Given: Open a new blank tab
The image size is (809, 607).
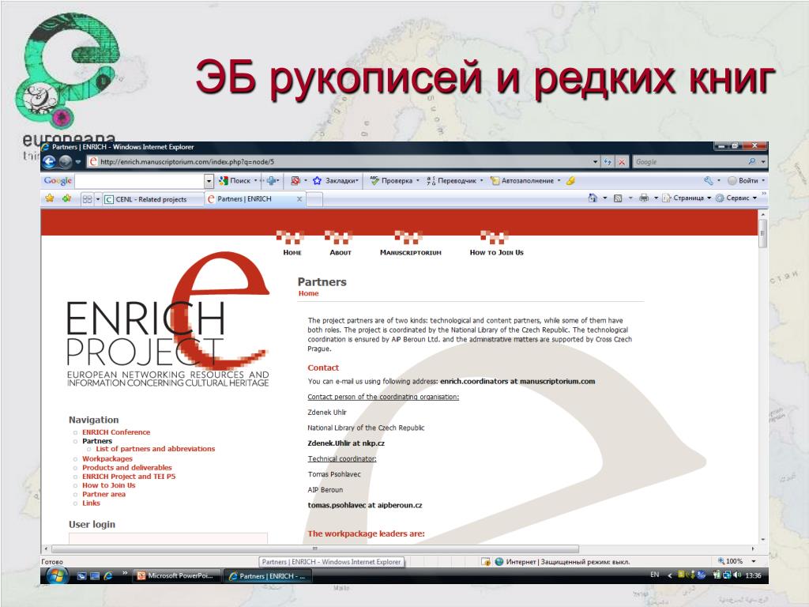Looking at the screenshot, I should click(314, 199).
